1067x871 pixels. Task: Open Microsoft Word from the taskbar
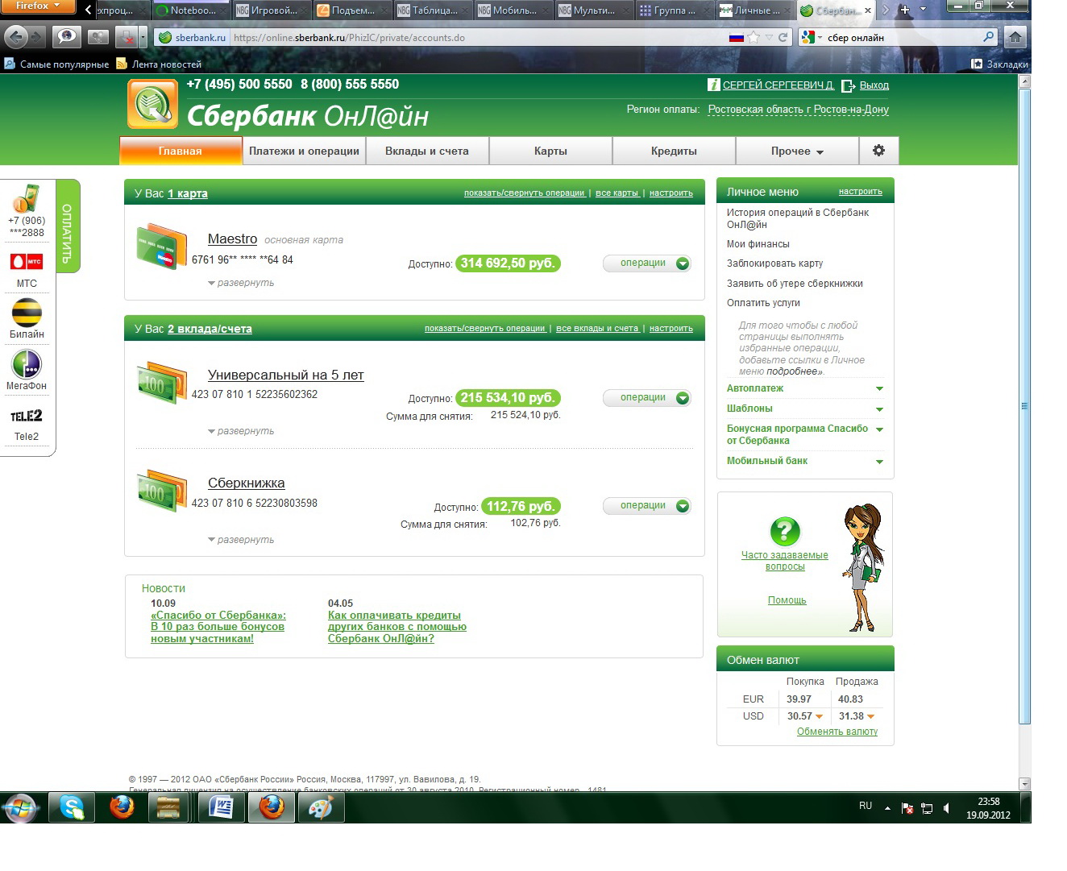[x=222, y=807]
